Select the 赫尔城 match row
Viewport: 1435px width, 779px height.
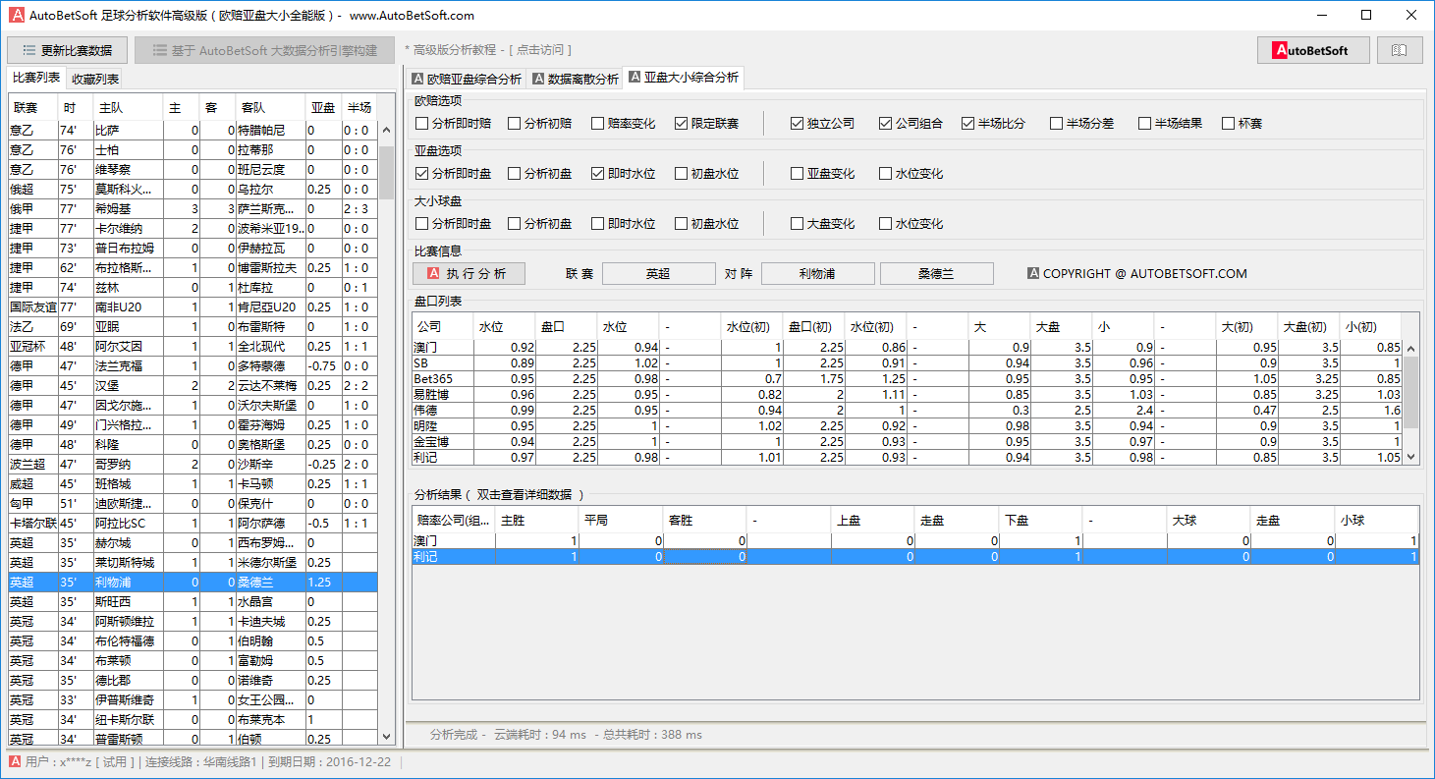coord(193,542)
